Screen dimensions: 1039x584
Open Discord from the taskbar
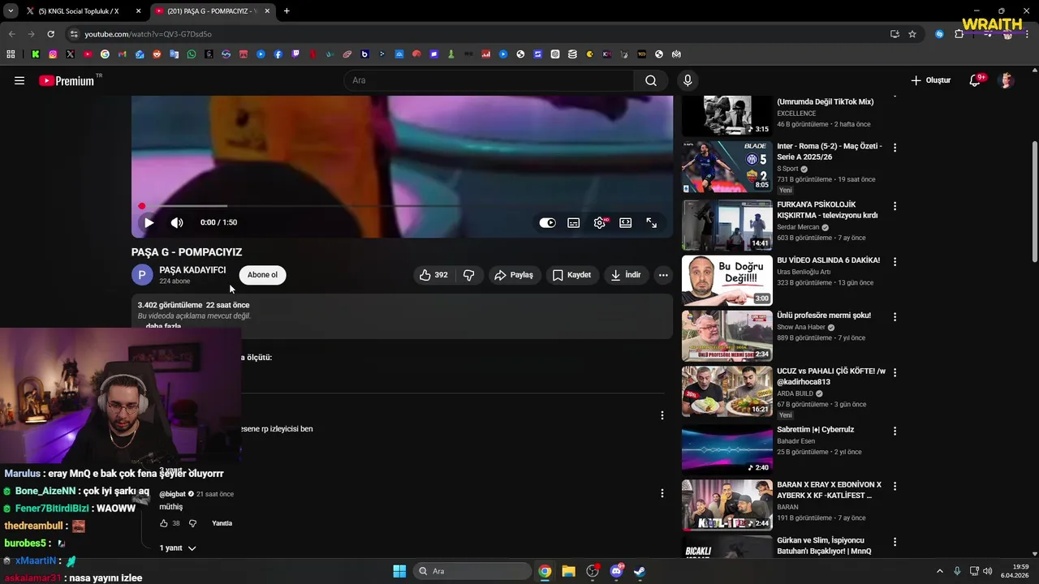click(x=616, y=571)
